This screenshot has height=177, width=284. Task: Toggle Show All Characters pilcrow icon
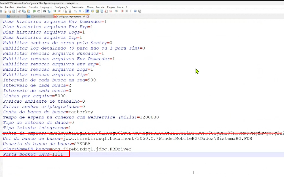[80, 11]
